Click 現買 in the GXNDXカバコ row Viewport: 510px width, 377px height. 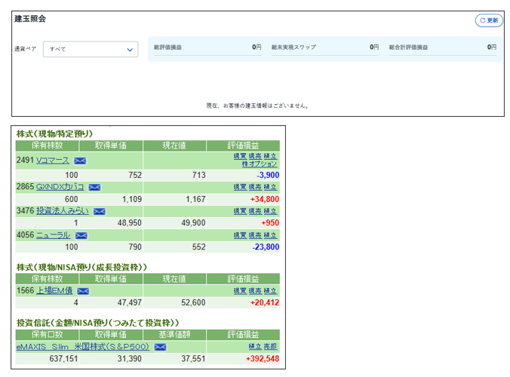[x=240, y=187]
